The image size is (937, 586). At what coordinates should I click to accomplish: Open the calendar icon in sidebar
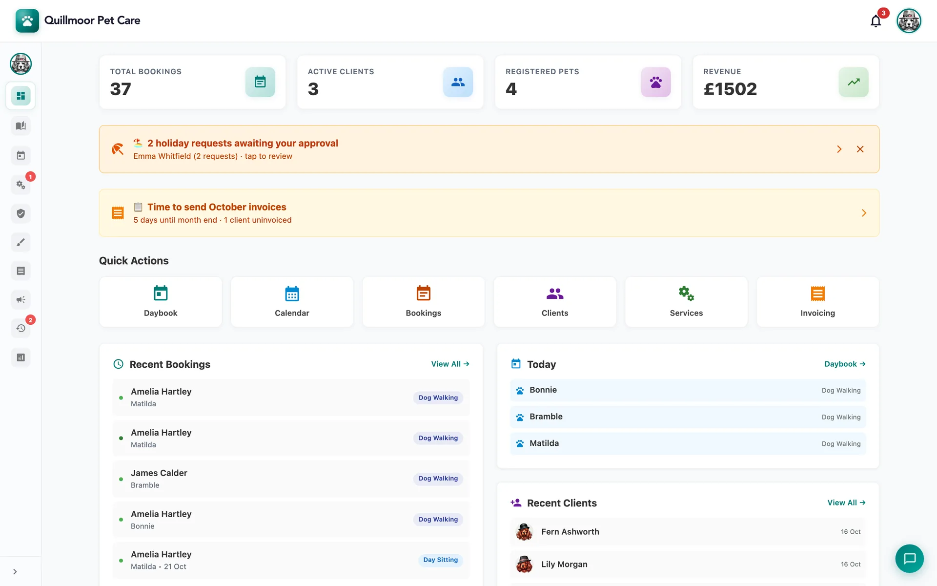click(20, 155)
